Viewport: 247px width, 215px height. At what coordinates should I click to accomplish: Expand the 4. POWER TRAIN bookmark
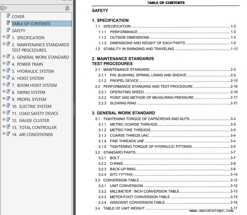tap(4, 63)
